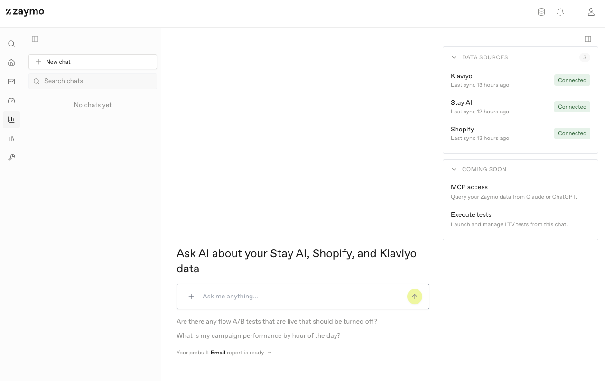Select the Shopify data source name
The height and width of the screenshot is (381, 605).
(462, 129)
